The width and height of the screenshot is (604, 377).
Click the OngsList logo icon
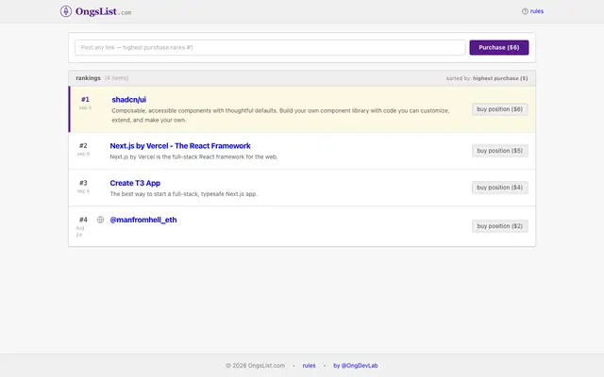coord(66,11)
